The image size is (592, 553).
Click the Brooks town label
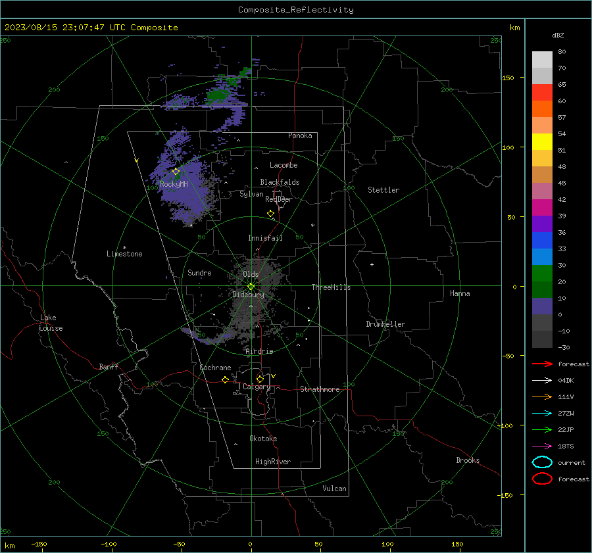point(468,460)
